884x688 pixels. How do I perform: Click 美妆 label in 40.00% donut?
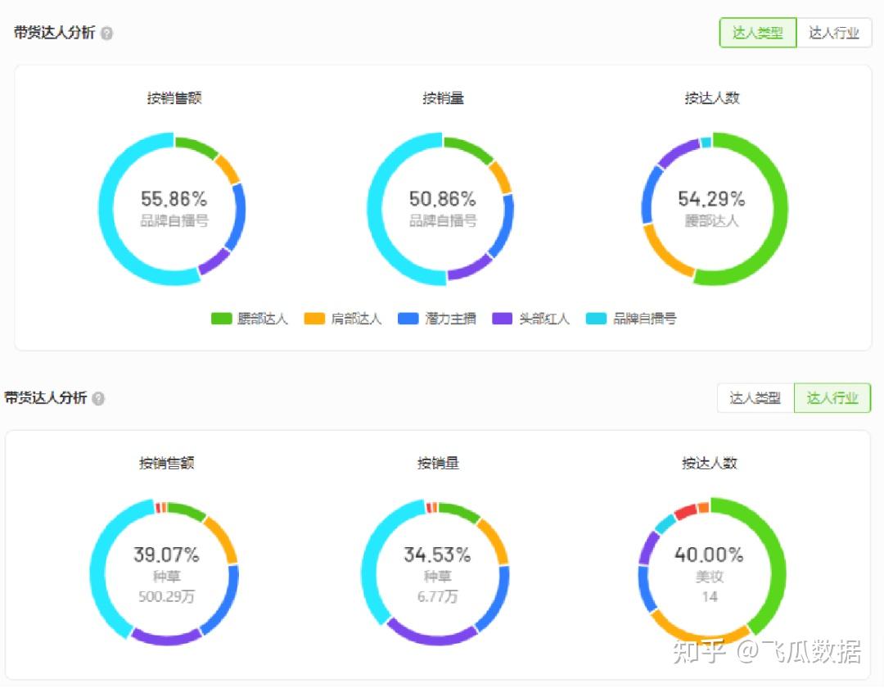709,577
